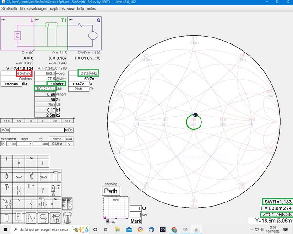Select the leftmost stub component in the stub row
This screenshot has height=234, width=293.
[7, 175]
